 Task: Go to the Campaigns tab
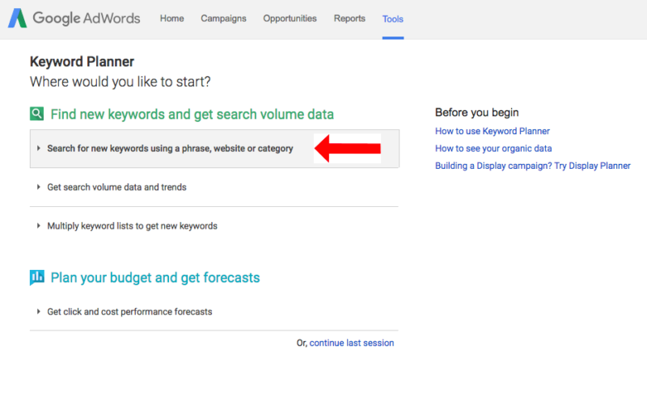point(223,19)
